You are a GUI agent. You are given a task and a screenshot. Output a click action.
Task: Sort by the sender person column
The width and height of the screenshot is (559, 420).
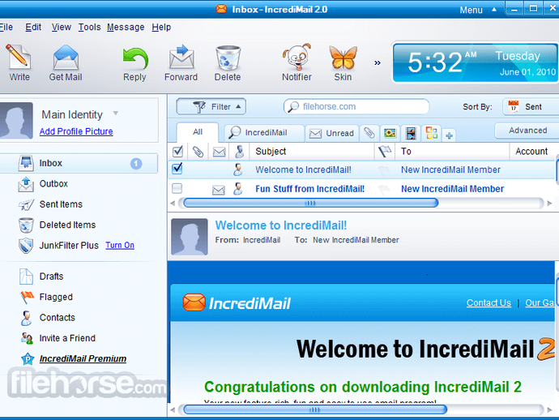point(240,152)
